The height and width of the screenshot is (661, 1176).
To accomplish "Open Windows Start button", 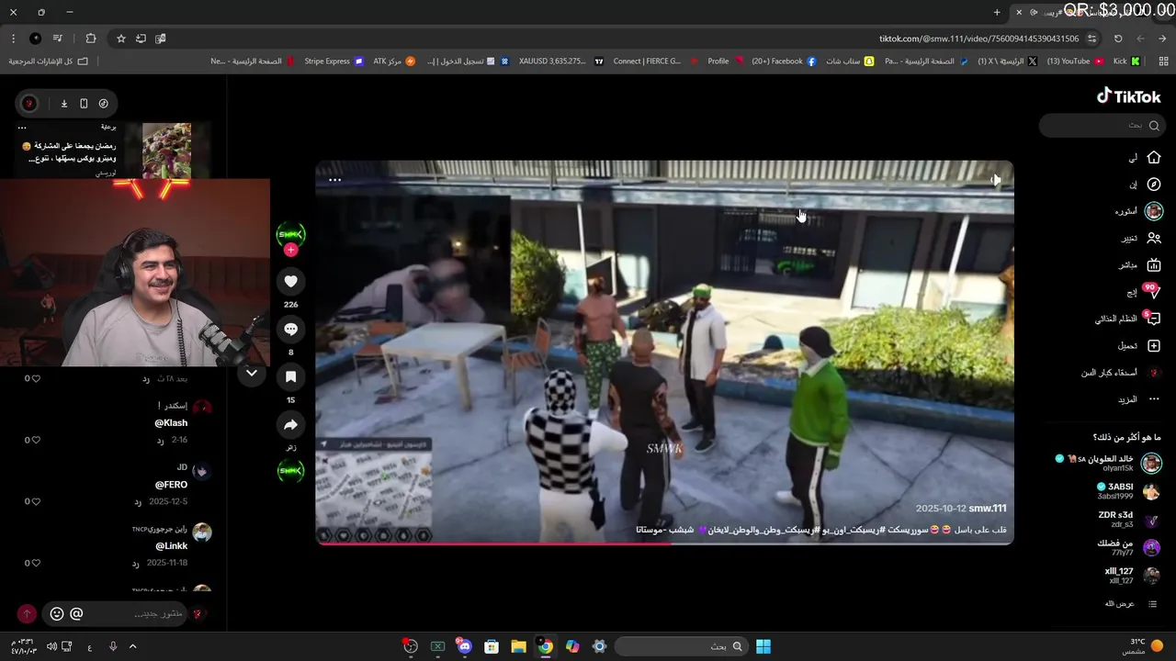I will [763, 646].
